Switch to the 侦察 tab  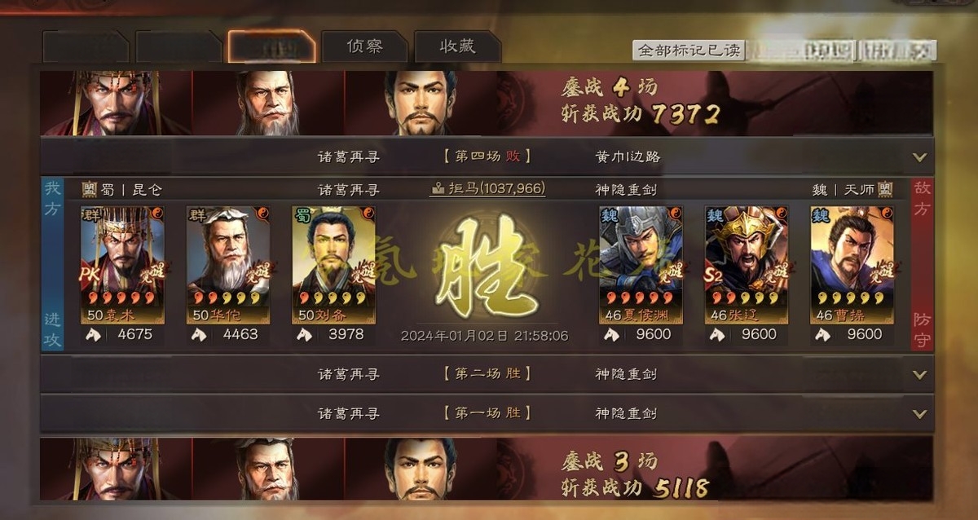point(364,46)
